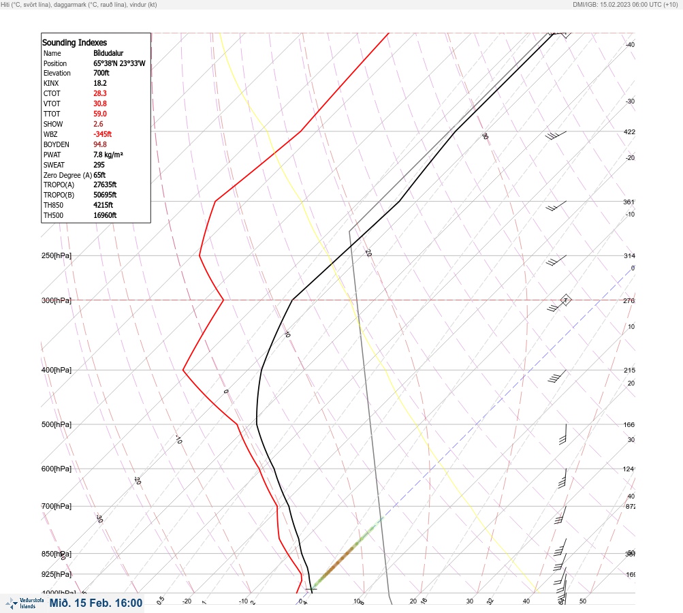Click the TROPO(A) value 27635ft

coord(105,185)
